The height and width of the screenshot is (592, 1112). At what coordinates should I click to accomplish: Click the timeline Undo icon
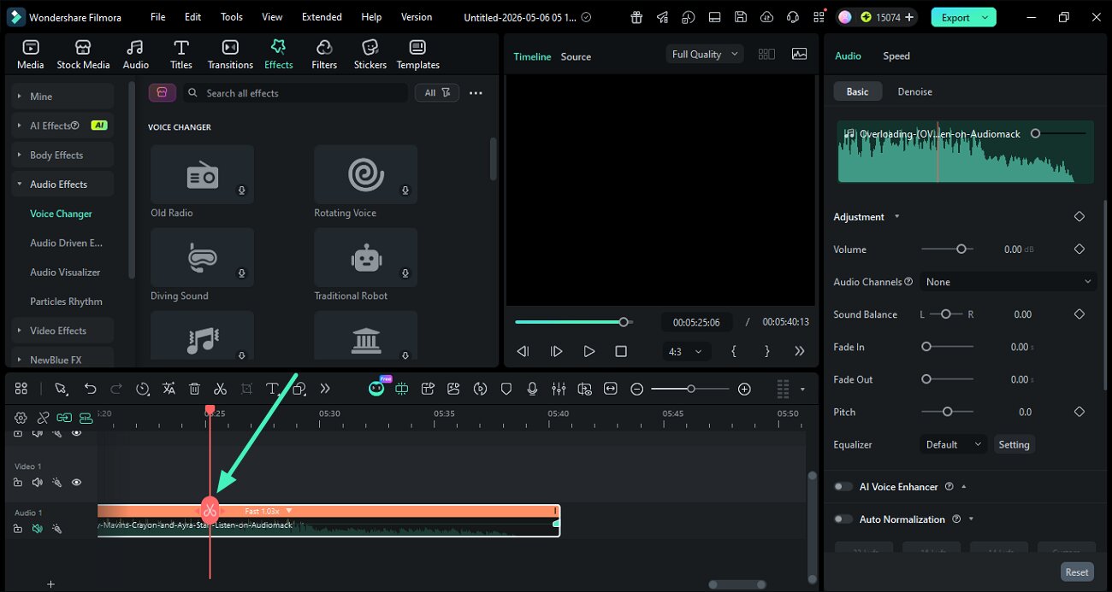click(90, 389)
